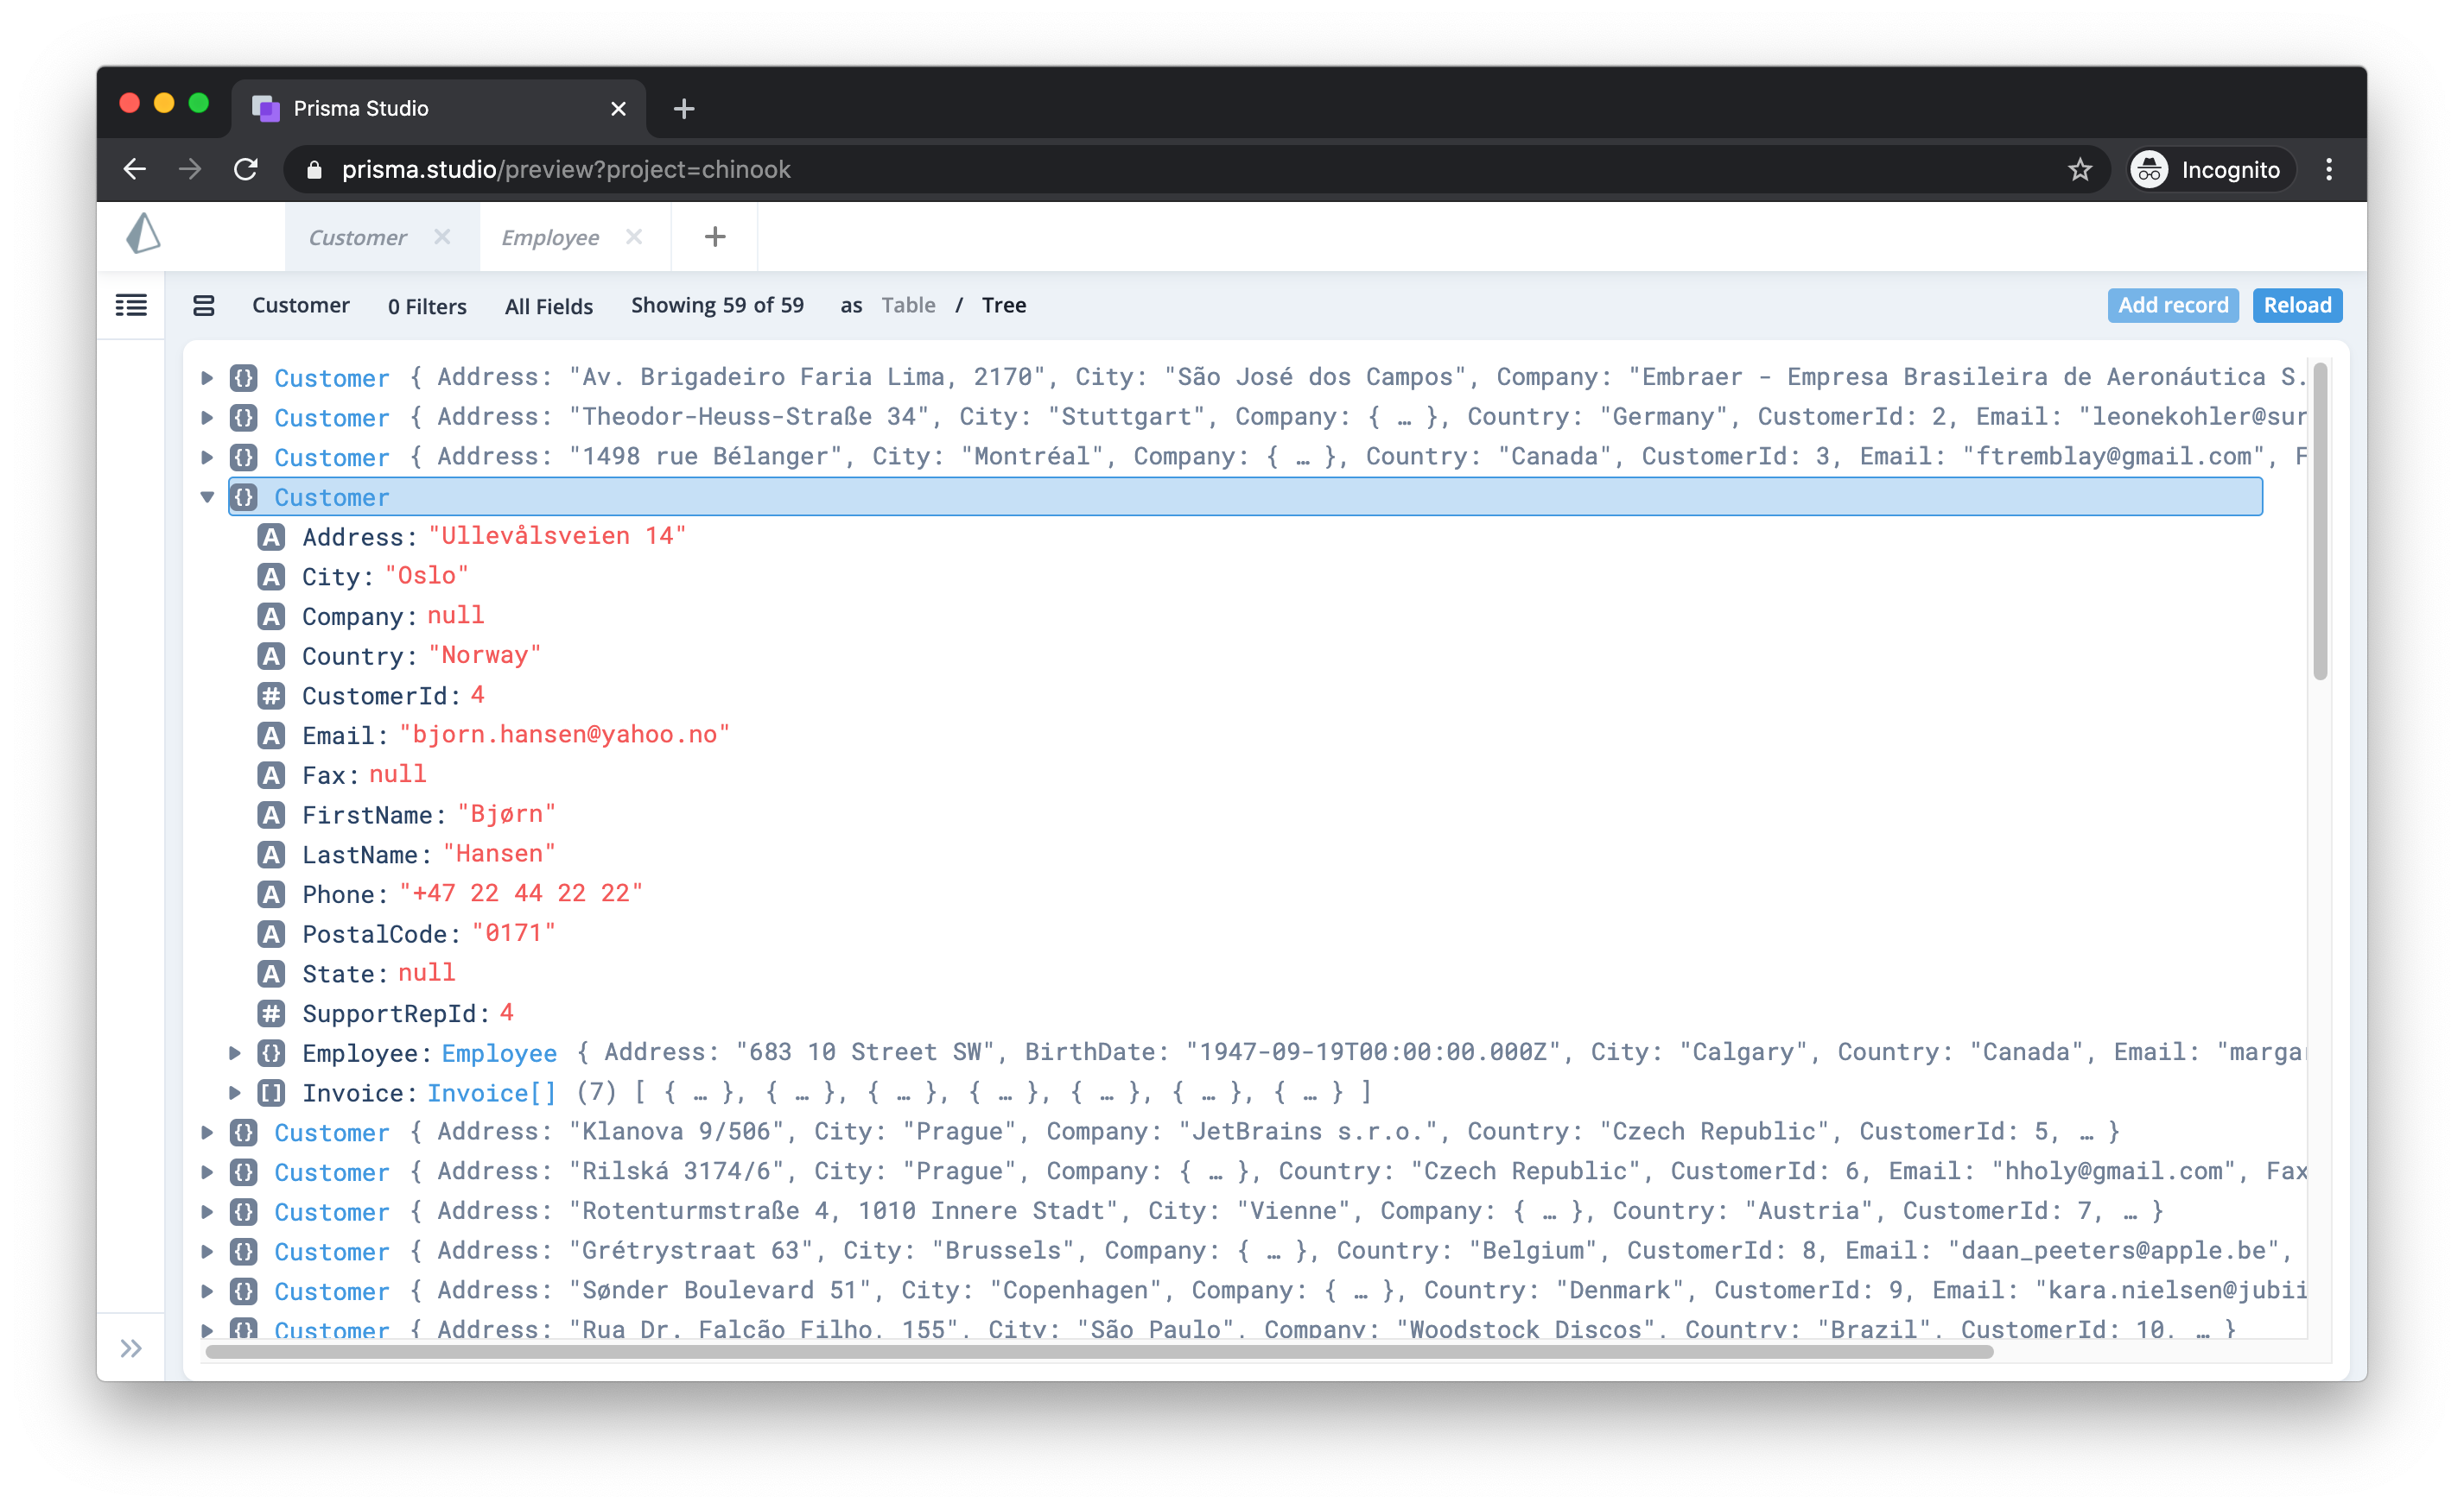The image size is (2464, 1509).
Task: Click the braces object icon on the highlighted Customer row
Action: [244, 496]
